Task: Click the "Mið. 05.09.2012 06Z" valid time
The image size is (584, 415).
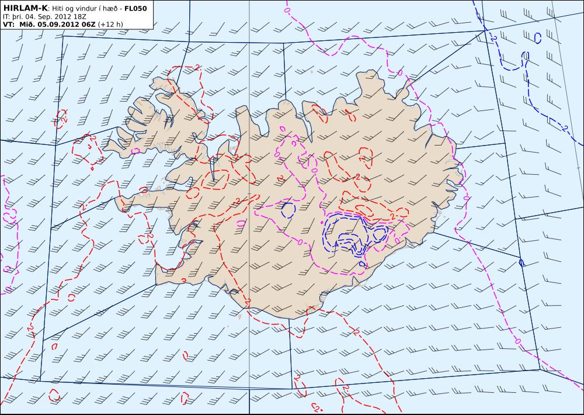Action: coord(57,24)
